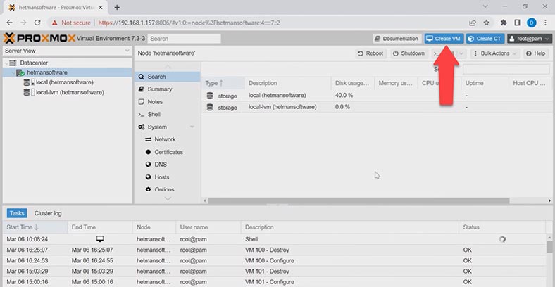Open a new browser tab
The width and height of the screenshot is (555, 287).
tap(117, 8)
